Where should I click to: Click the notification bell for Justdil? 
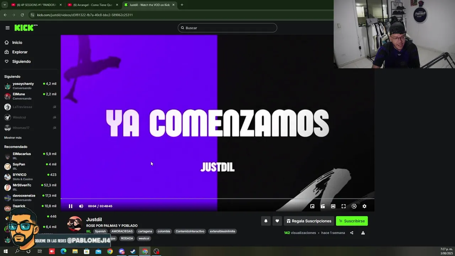[x=266, y=221]
